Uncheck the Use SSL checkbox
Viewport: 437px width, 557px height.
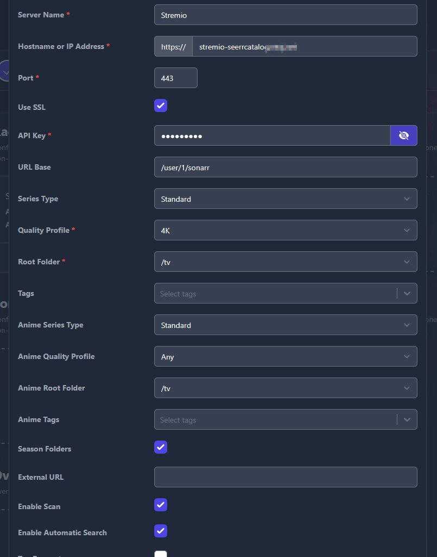point(161,106)
